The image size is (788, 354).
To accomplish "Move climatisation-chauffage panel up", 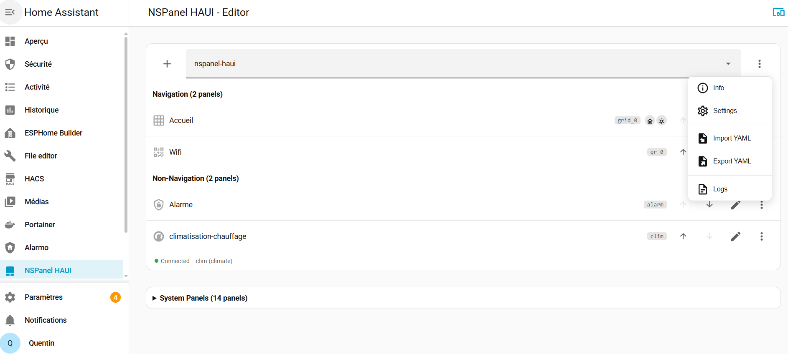I will (x=683, y=236).
